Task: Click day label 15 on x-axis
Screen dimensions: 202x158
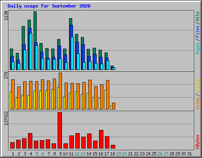Action: pos(95,154)
